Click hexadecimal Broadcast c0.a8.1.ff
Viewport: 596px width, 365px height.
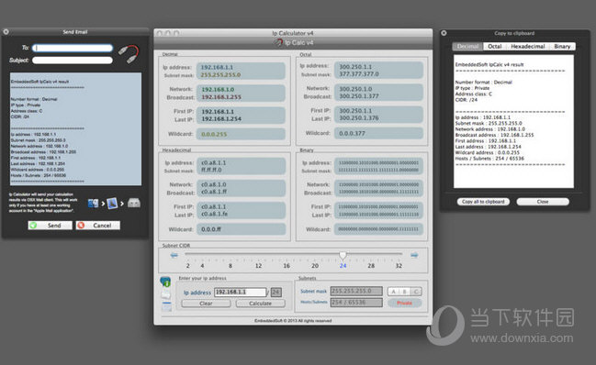point(214,192)
